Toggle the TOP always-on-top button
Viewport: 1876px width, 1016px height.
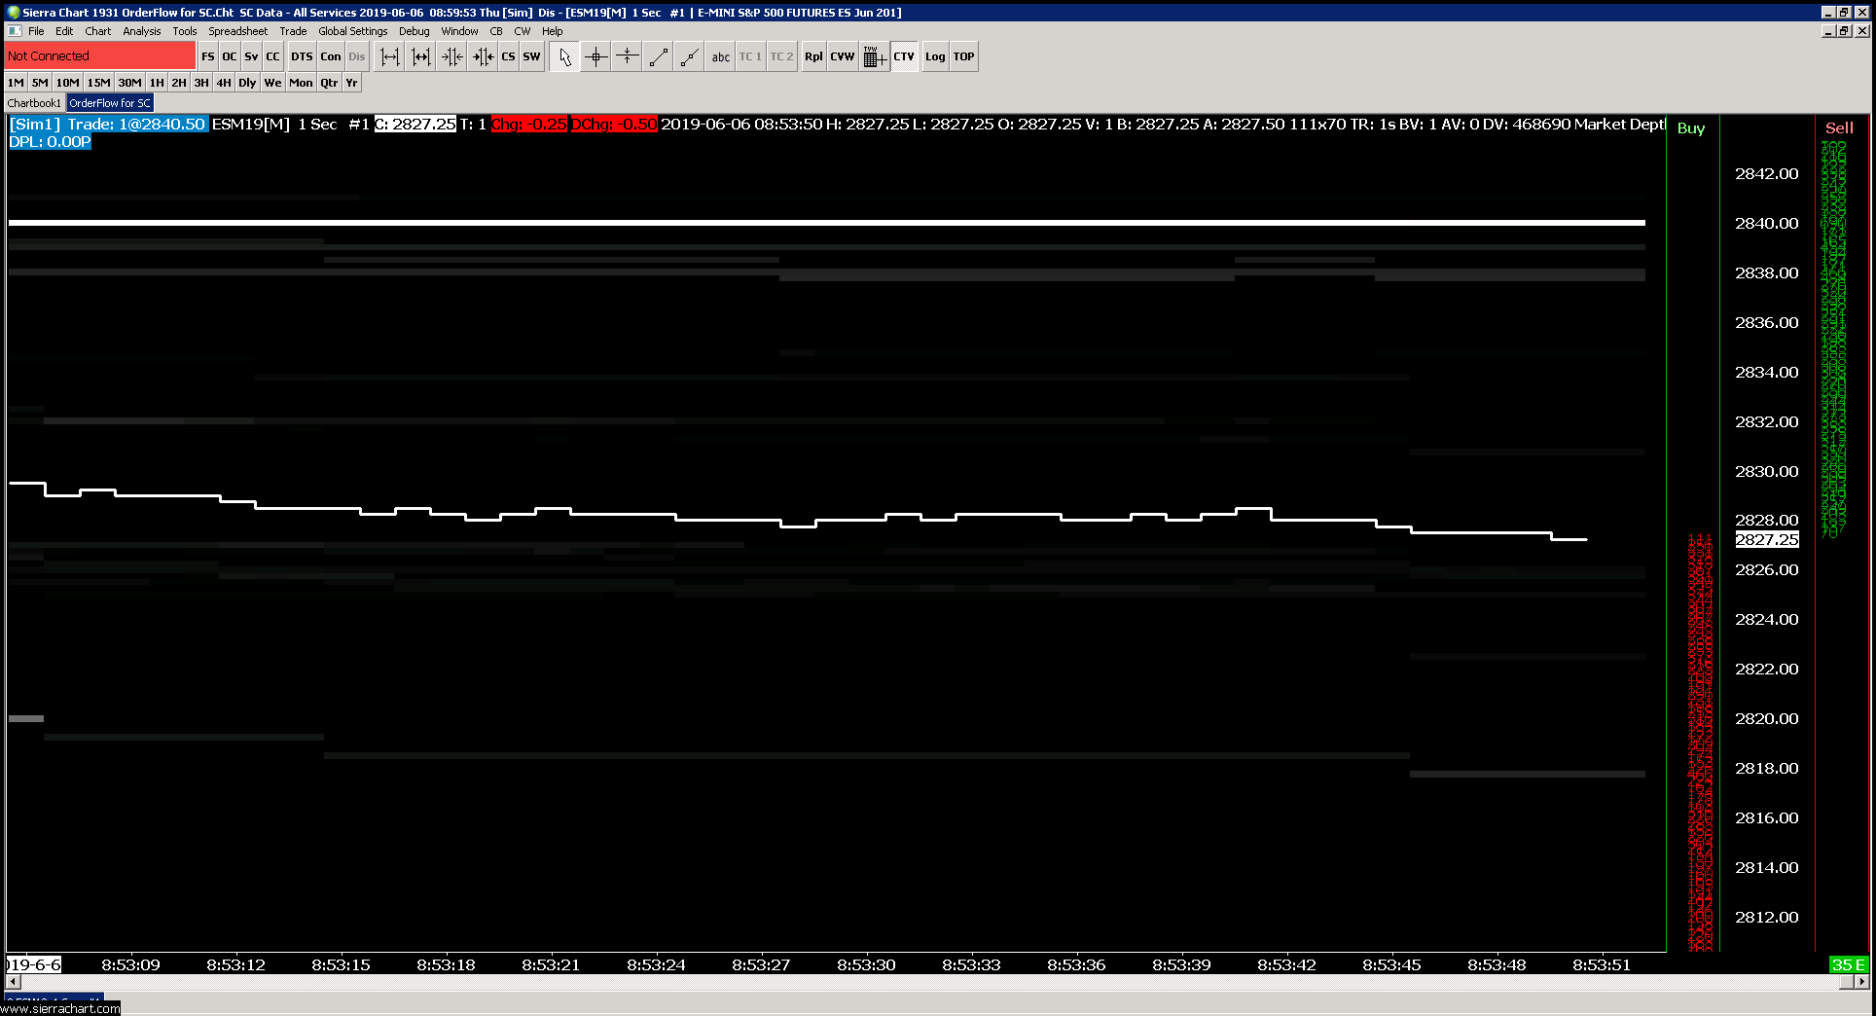pyautogui.click(x=963, y=57)
